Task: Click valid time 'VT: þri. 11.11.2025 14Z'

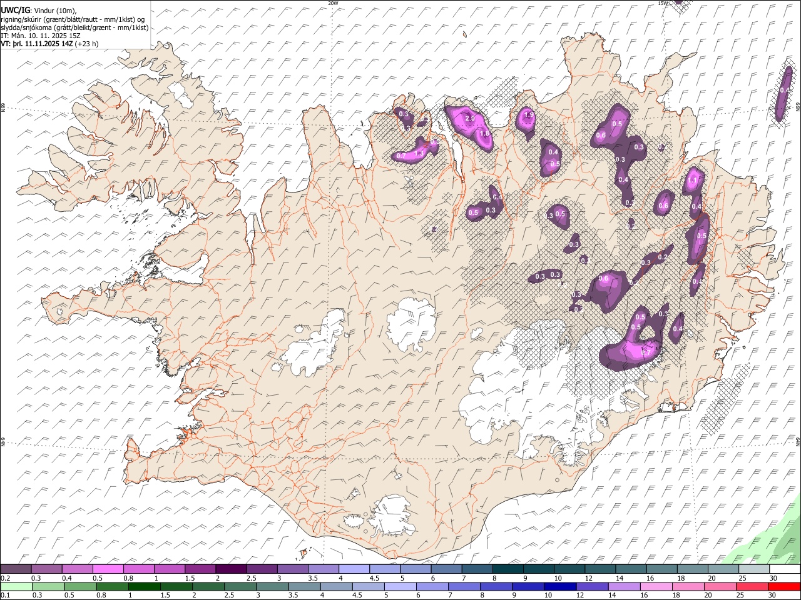Action: 37,44
